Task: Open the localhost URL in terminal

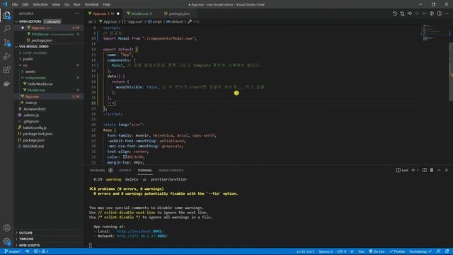Action: 140,232
